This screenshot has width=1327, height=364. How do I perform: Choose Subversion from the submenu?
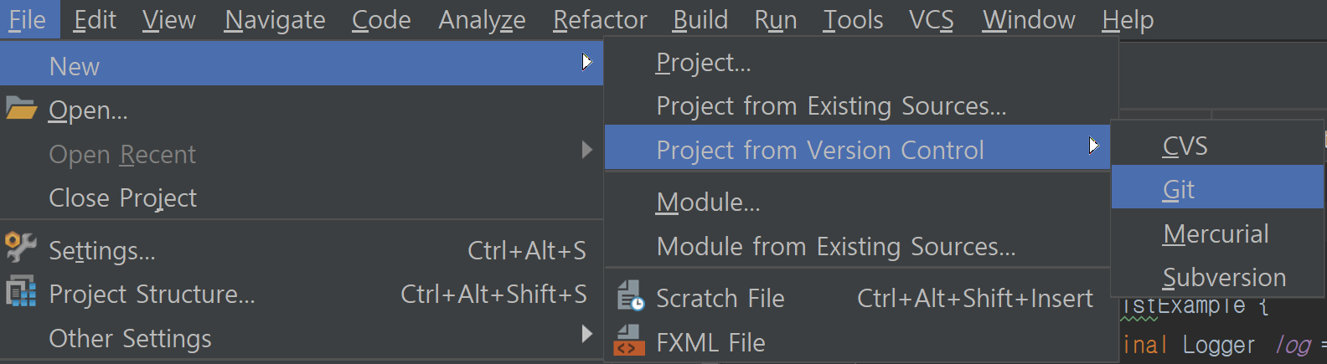pos(1224,278)
